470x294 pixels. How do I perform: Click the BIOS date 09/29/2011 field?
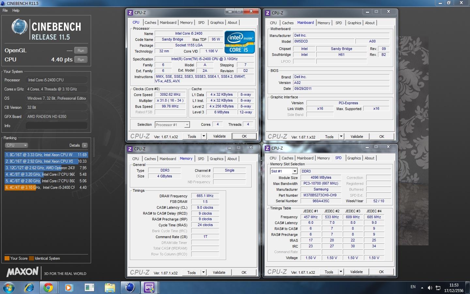(341, 89)
